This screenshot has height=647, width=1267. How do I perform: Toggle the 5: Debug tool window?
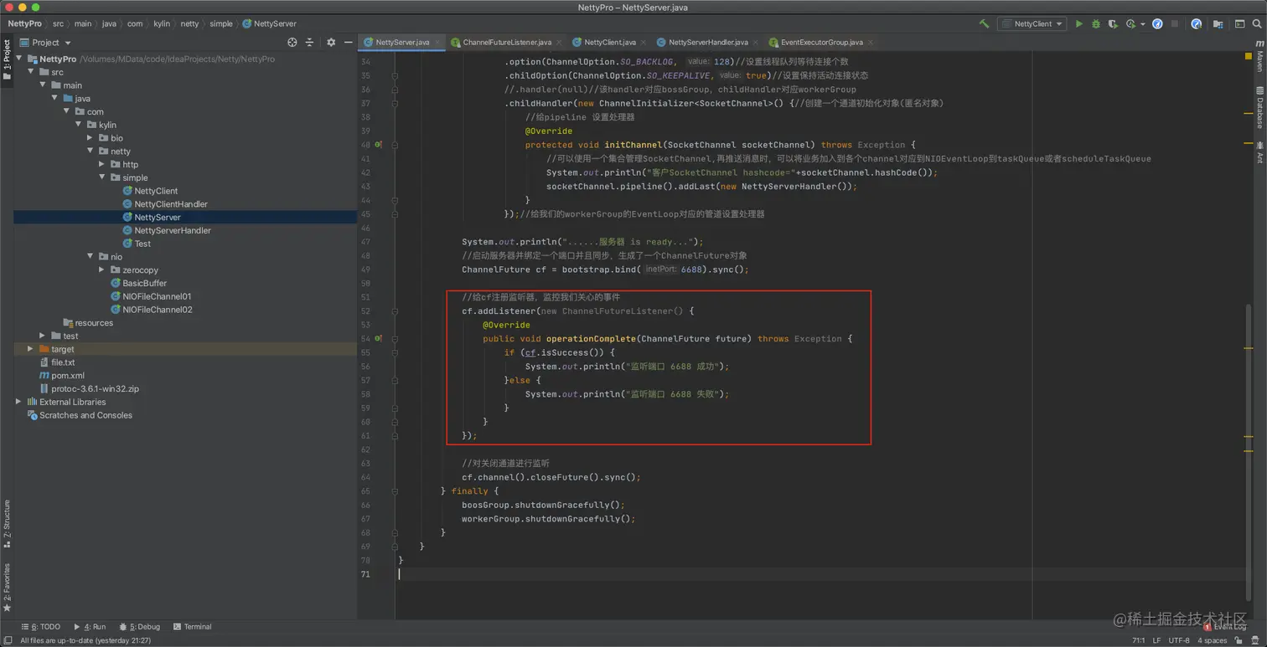pyautogui.click(x=140, y=627)
